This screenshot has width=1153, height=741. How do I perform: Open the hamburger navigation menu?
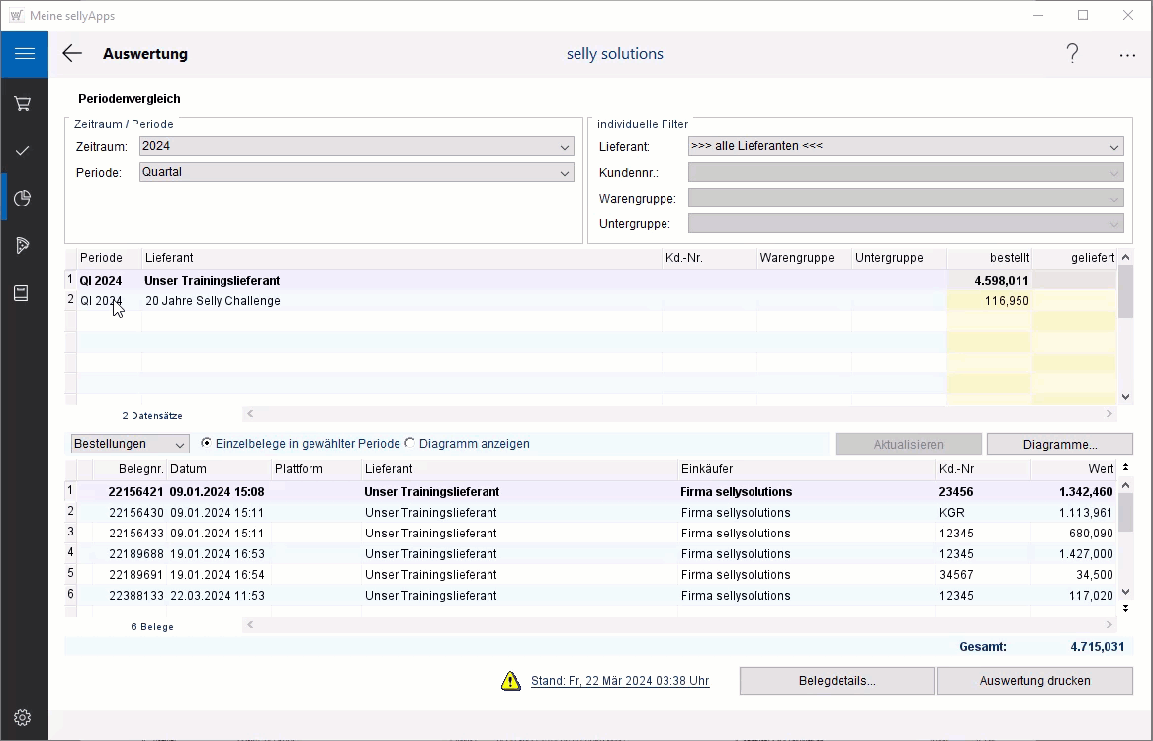[24, 54]
